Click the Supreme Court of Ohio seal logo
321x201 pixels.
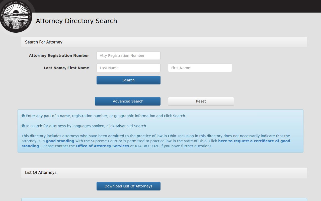[x=16, y=16]
